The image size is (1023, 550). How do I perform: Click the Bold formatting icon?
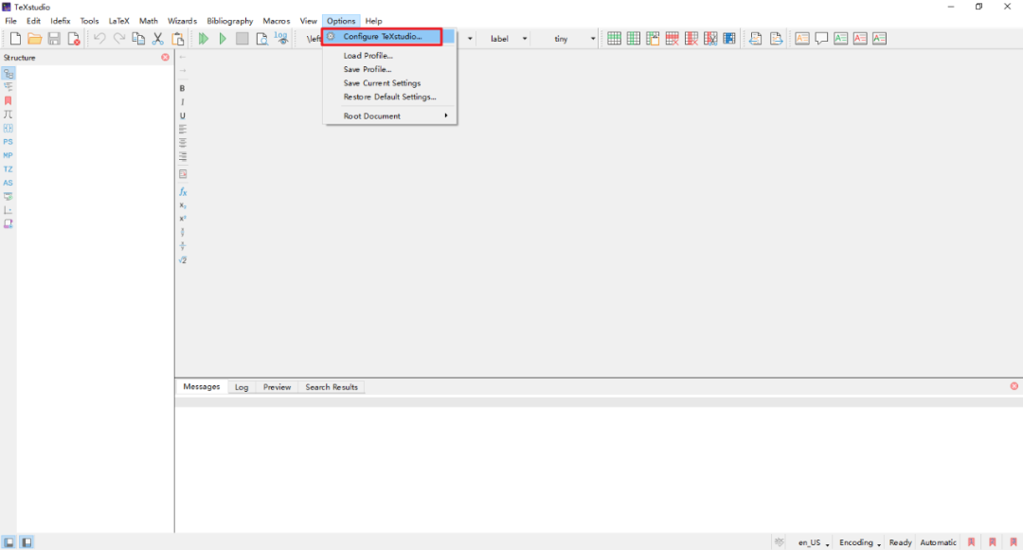point(183,88)
